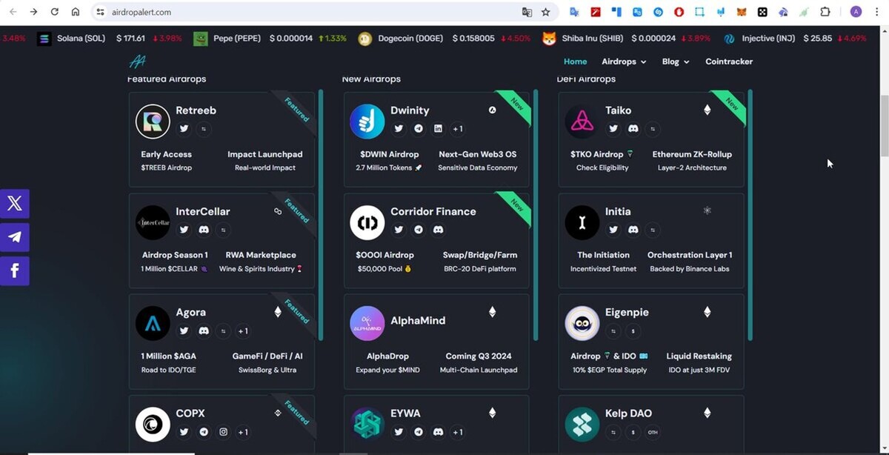Click Corridor Finance's Twitter icon
This screenshot has width=889, height=455.
pyautogui.click(x=399, y=230)
